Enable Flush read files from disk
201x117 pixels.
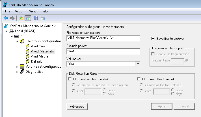click(x=139, y=79)
